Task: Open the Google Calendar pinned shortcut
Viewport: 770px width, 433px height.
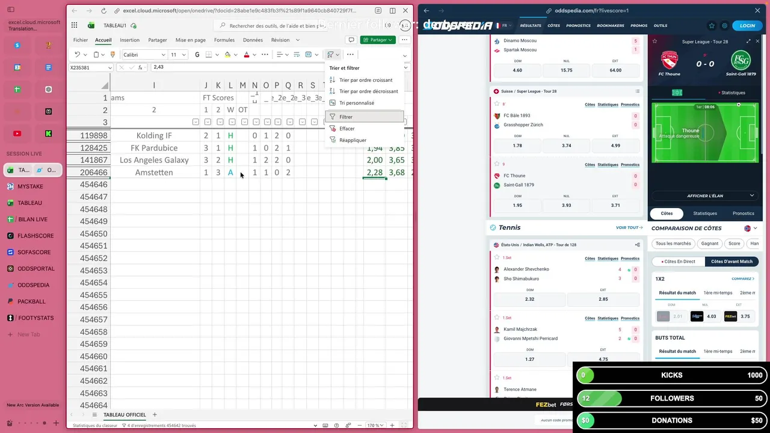Action: (17, 67)
